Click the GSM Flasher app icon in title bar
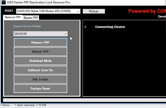This screenshot has height=108, width=166. pyautogui.click(x=4, y=2)
